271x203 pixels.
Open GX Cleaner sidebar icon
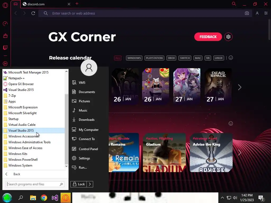(x=5, y=36)
